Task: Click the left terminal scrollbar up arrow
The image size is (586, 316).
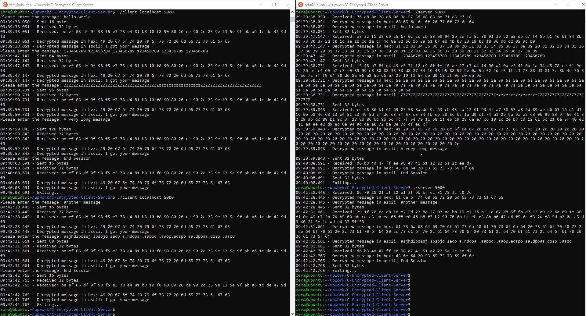Action: [x=292, y=12]
